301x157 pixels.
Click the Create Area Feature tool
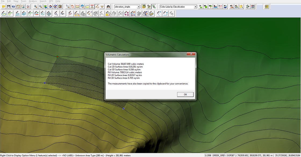click(4, 13)
